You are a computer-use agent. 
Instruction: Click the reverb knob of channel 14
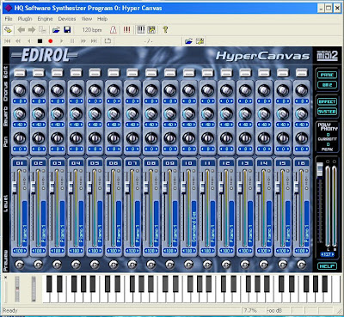coord(264,113)
